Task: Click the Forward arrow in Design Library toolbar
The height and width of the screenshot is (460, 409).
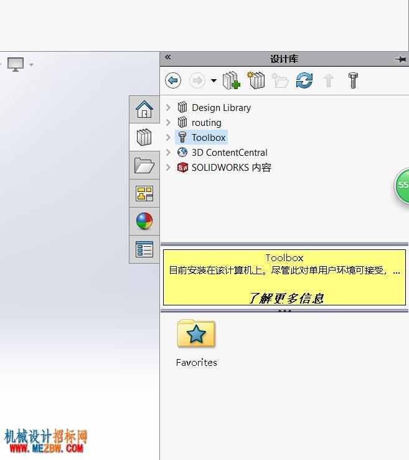Action: coord(197,80)
